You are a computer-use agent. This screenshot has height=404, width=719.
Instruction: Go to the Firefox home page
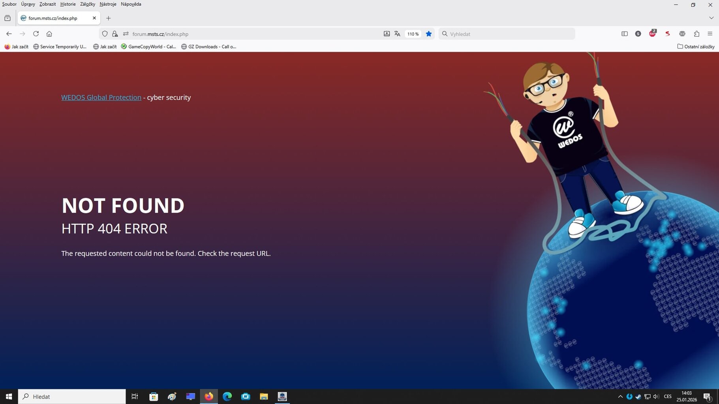[x=49, y=34]
